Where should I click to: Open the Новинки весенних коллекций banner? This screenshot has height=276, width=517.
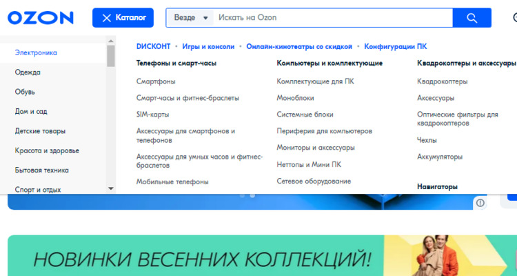[x=262, y=255]
